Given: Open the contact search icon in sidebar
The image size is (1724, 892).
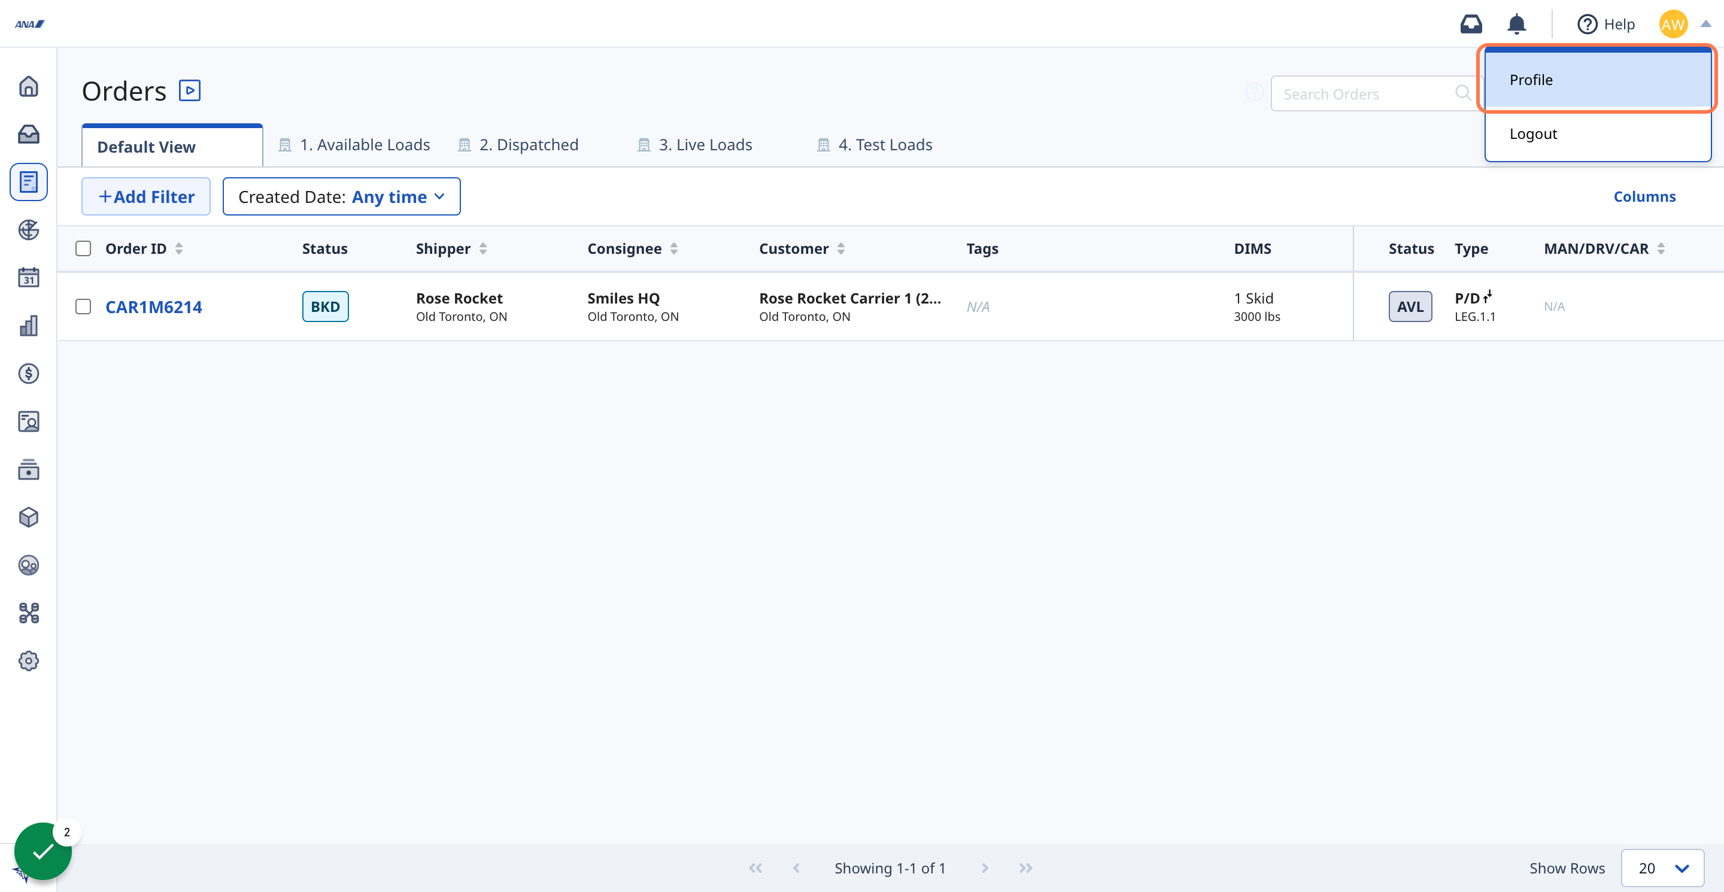Looking at the screenshot, I should coord(28,421).
